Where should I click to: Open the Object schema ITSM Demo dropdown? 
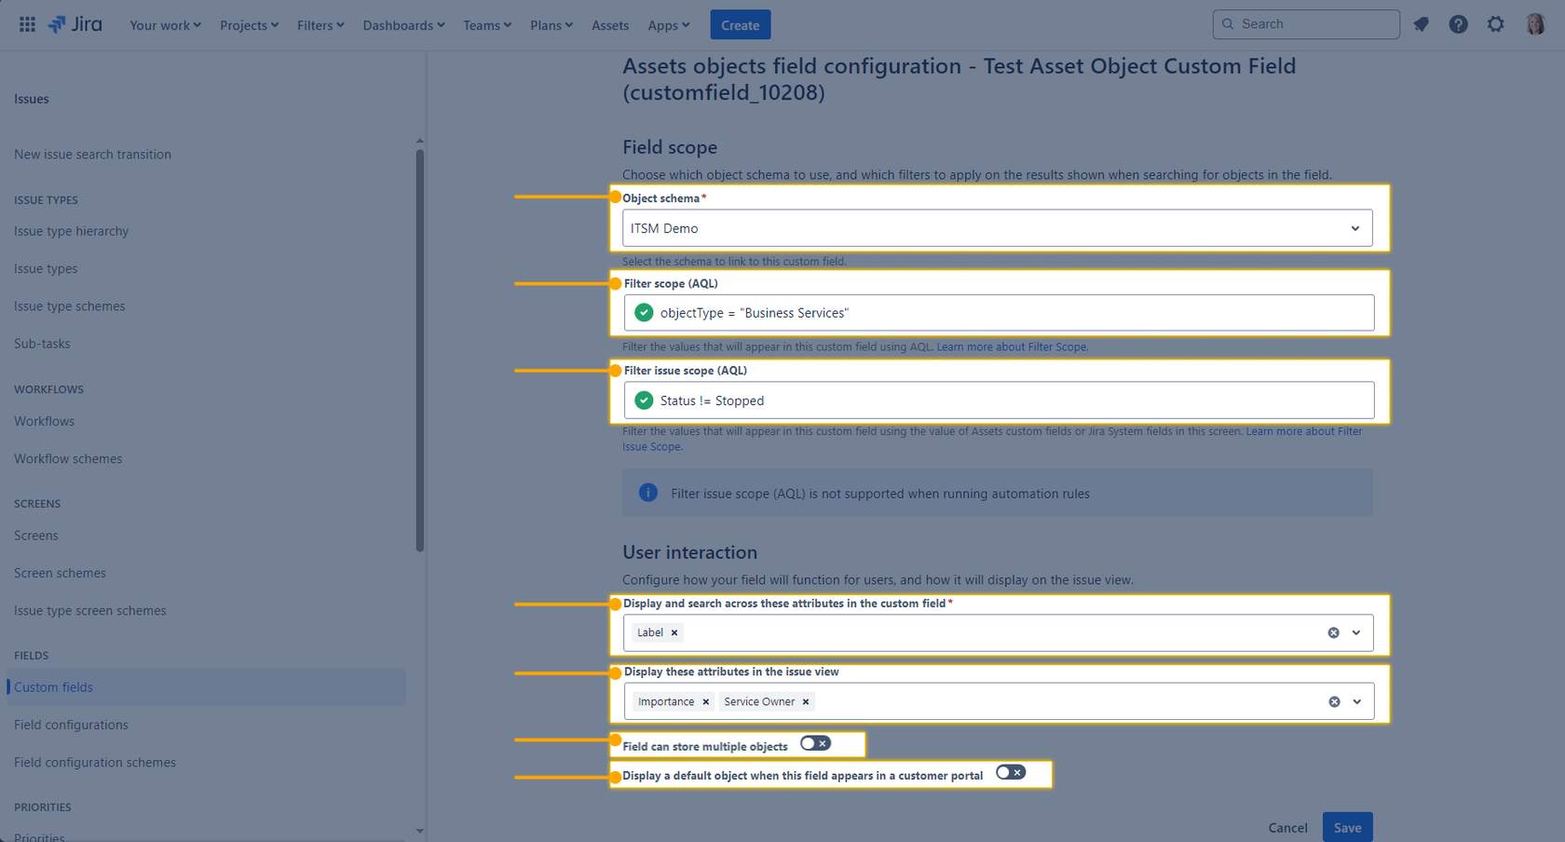point(997,228)
